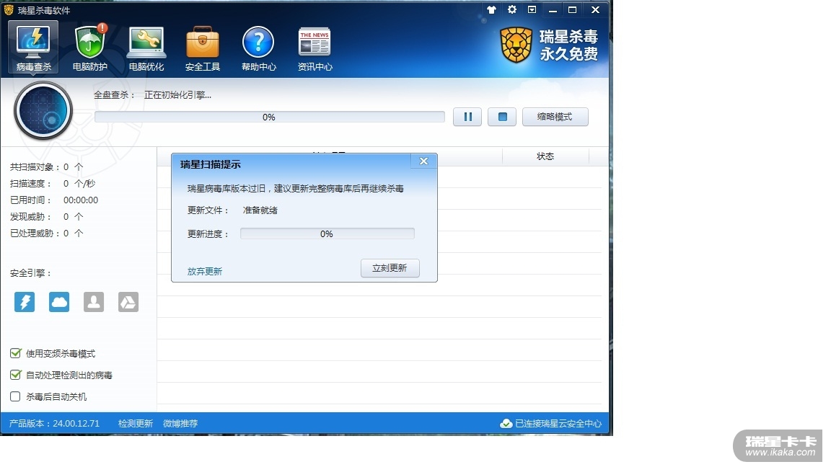Click the 状态 column header
Image resolution: width=831 pixels, height=467 pixels.
tap(545, 156)
